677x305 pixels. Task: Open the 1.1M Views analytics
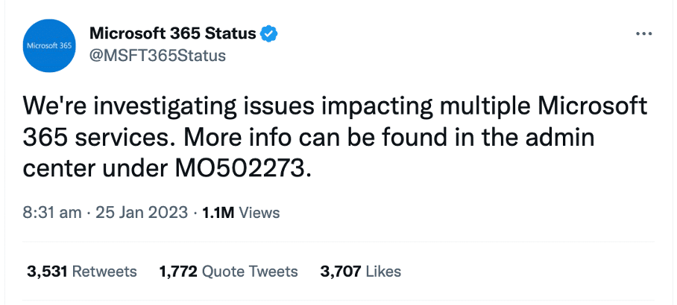pyautogui.click(x=241, y=212)
